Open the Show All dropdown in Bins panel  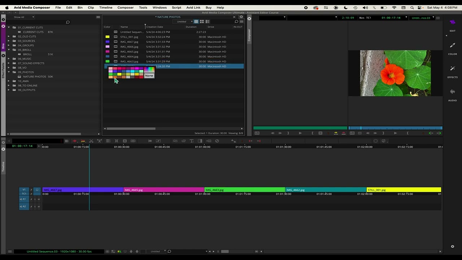[24, 17]
